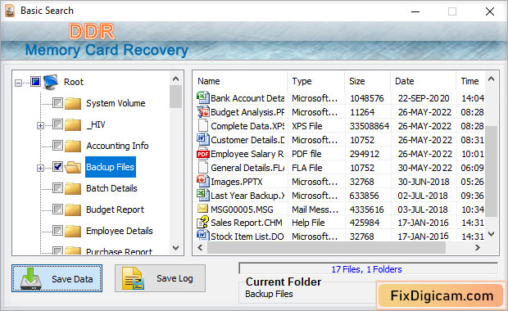Click the _HIV folder icon
508x311 pixels.
pyautogui.click(x=73, y=124)
